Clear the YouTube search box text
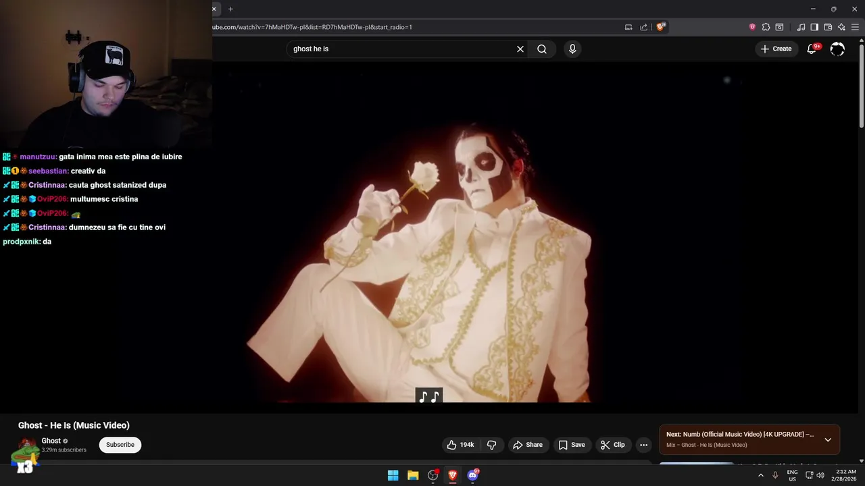This screenshot has height=486, width=865. pyautogui.click(x=520, y=49)
